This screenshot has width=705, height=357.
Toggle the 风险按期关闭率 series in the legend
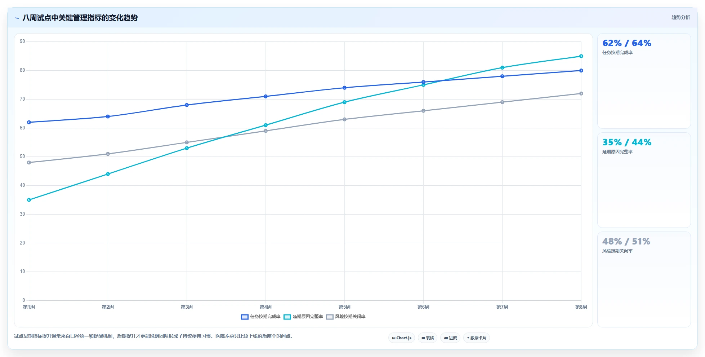pos(346,317)
